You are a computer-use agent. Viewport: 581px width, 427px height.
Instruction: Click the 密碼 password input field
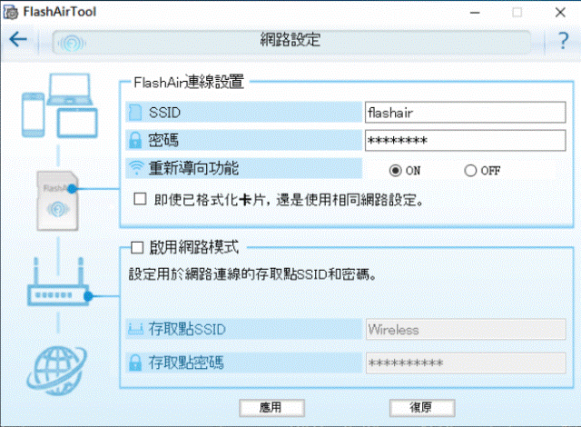466,141
